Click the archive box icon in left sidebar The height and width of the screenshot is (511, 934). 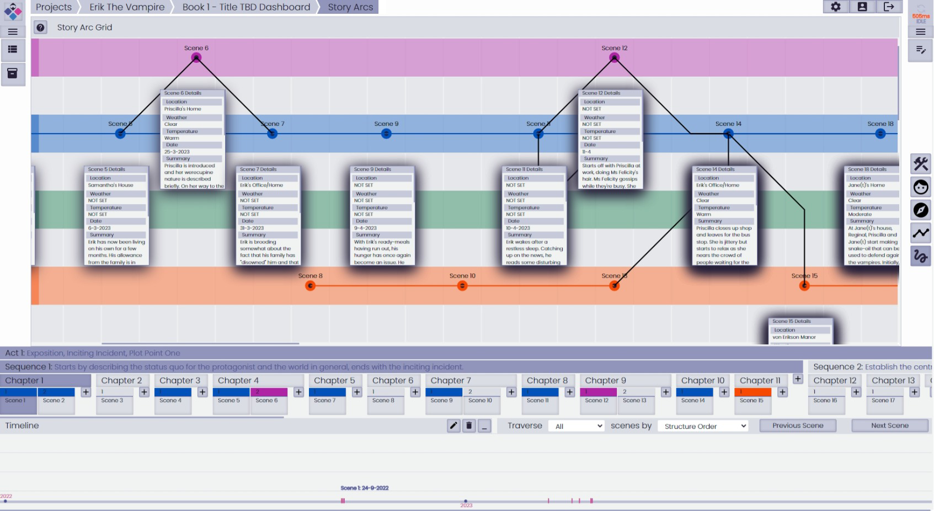pos(13,73)
